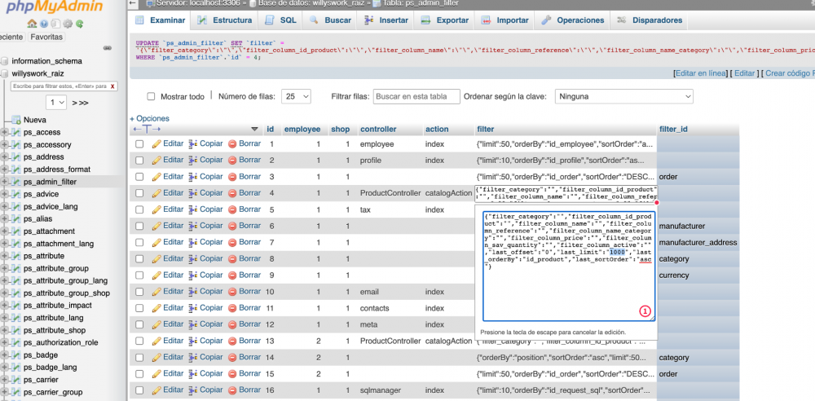Image resolution: width=815 pixels, height=401 pixels.
Task: Click the pencil edit icon for row 1
Action: point(156,143)
